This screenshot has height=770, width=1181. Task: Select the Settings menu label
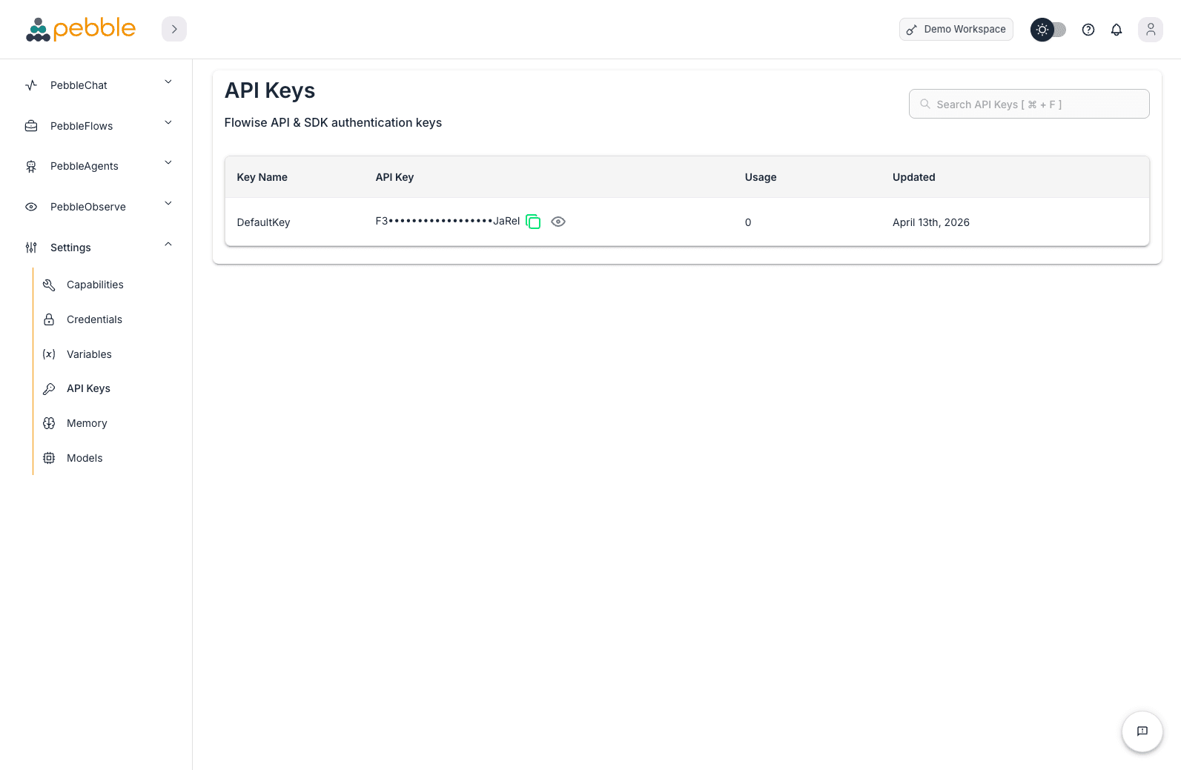[70, 248]
